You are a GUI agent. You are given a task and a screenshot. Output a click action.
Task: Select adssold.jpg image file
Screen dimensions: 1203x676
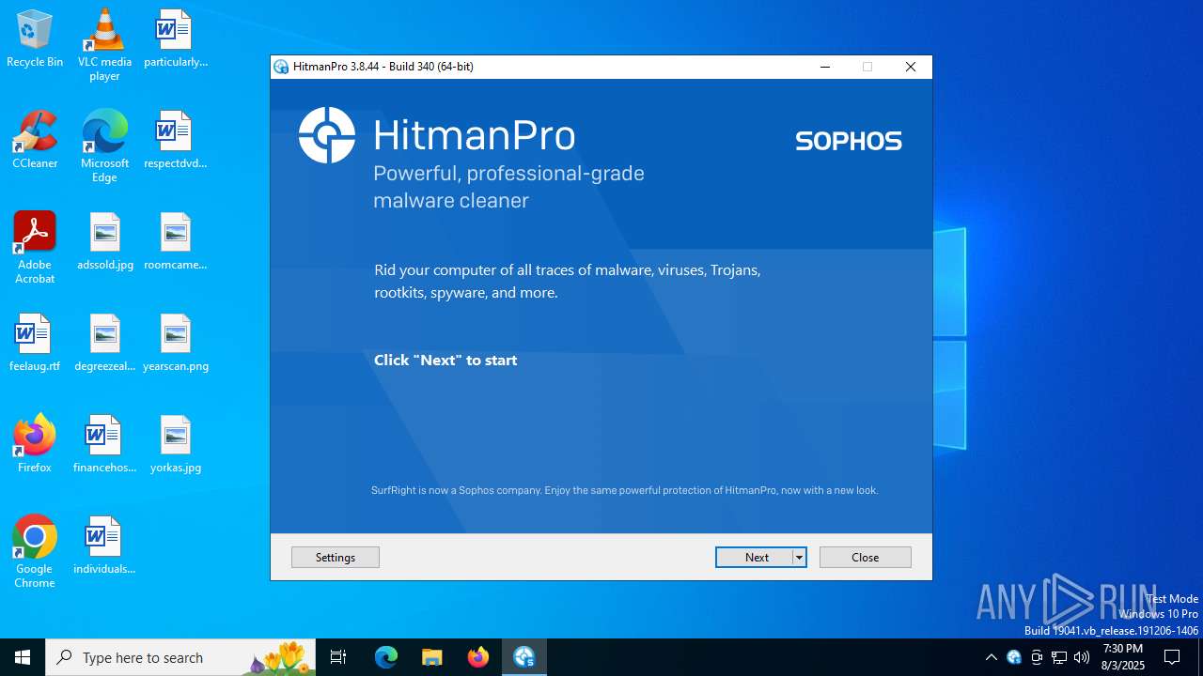(x=104, y=241)
